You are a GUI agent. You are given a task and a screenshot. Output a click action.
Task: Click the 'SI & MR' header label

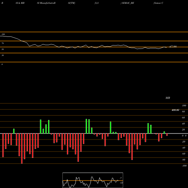(x=20, y=3)
